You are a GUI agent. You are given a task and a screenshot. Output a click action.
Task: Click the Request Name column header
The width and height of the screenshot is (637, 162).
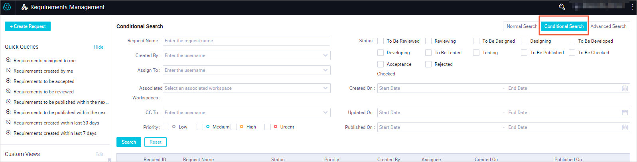198,159
